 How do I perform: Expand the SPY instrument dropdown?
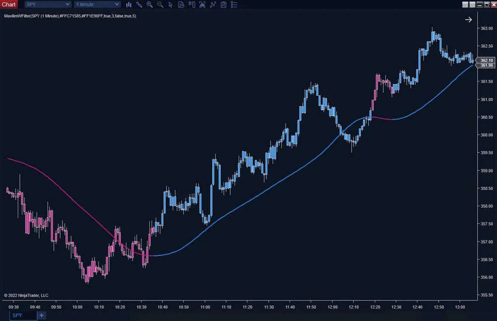tap(48, 4)
